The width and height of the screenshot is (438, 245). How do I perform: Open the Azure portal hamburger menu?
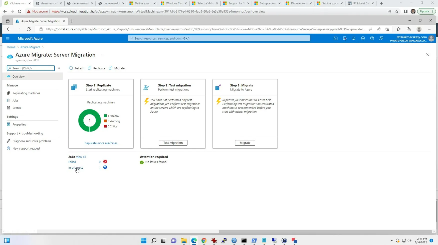pos(8,38)
